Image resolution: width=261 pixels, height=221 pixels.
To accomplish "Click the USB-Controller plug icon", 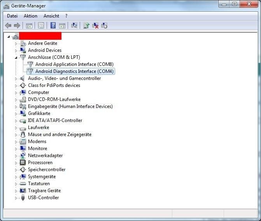I will [x=23, y=198].
